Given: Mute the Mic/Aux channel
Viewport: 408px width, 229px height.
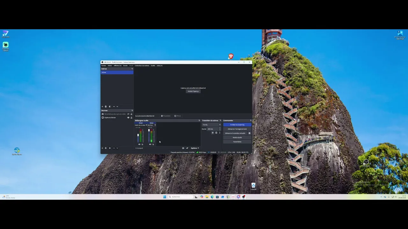Looking at the screenshot, I should point(150,144).
